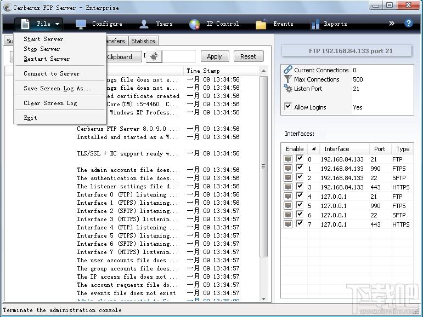Click the Copy to Clipboard button
Viewport: 423px width, 317px height.
(123, 57)
